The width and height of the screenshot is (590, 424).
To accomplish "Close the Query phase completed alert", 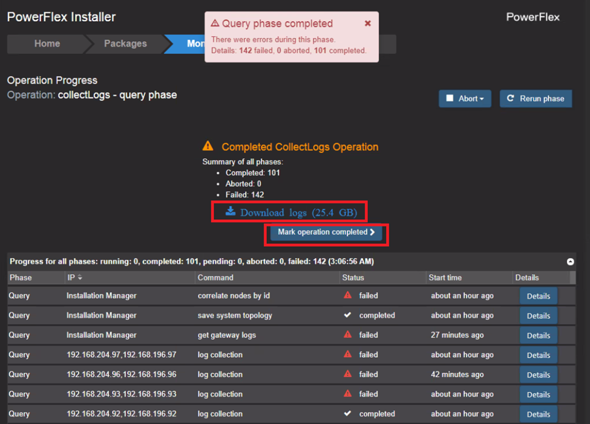I will click(x=368, y=24).
